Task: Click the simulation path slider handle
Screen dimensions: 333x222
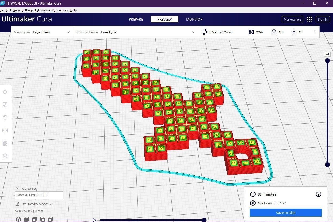Action: pos(204,220)
